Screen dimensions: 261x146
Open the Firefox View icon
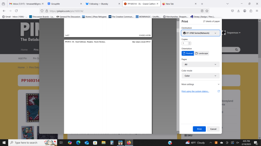(x=3, y=4)
